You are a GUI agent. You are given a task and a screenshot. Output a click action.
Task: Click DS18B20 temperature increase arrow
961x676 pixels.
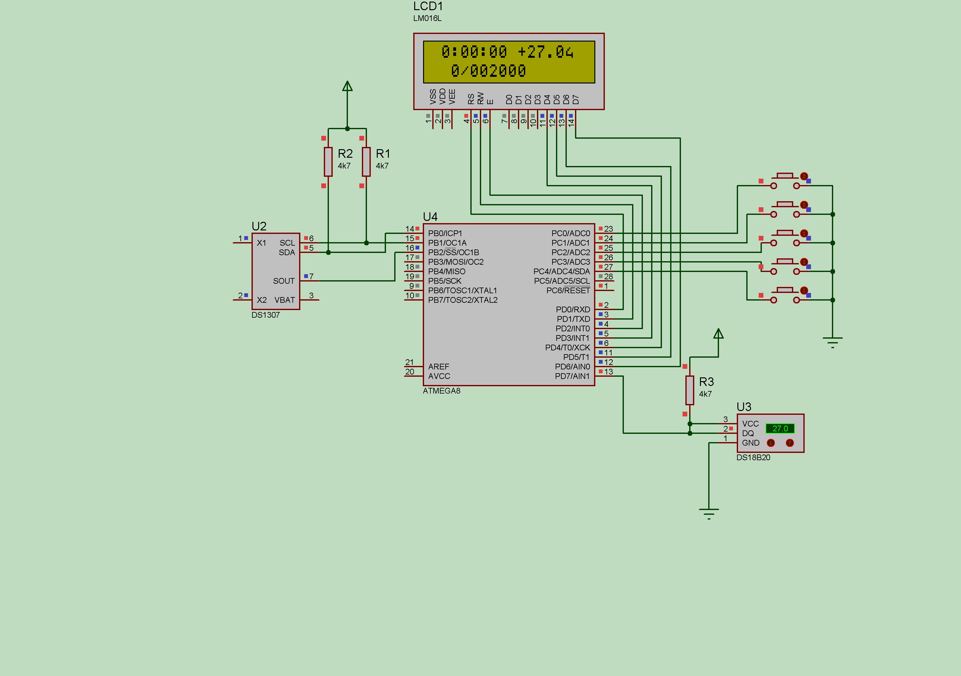790,443
